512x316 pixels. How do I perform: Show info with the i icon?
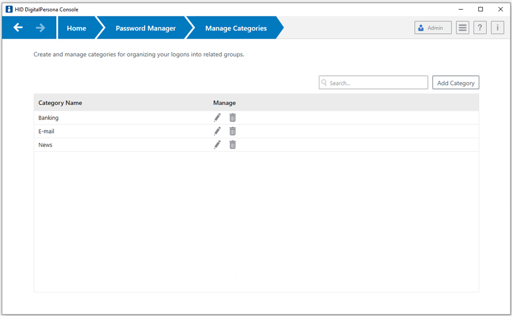497,28
